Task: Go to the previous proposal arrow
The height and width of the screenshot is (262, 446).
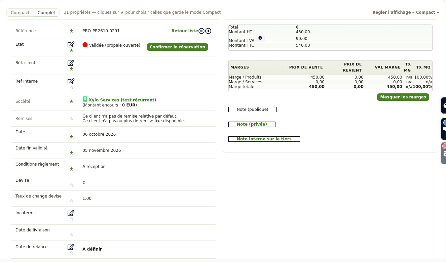Action: (201, 31)
